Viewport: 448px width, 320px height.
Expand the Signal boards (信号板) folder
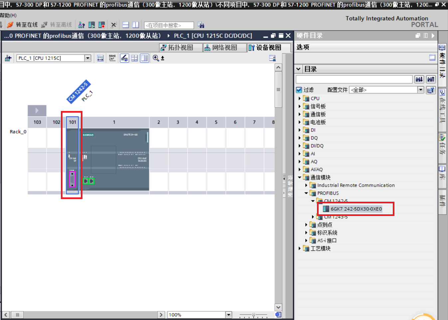coord(300,106)
